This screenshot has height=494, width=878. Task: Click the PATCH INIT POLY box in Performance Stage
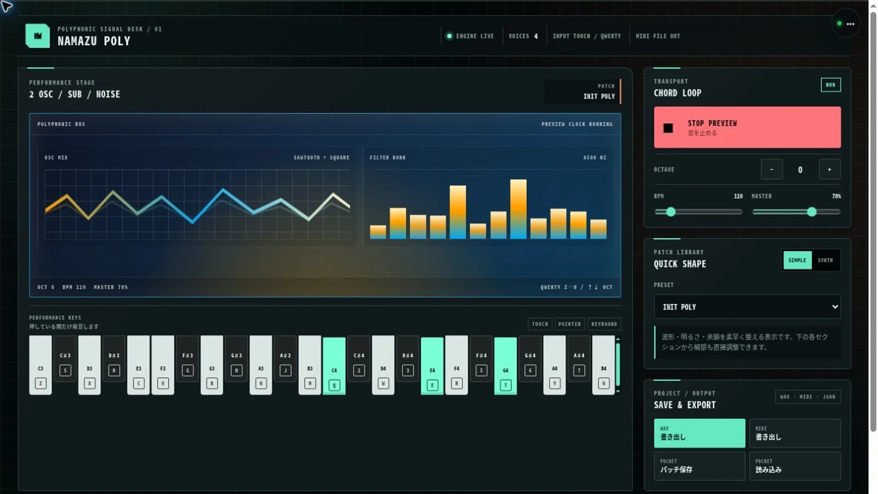[582, 92]
